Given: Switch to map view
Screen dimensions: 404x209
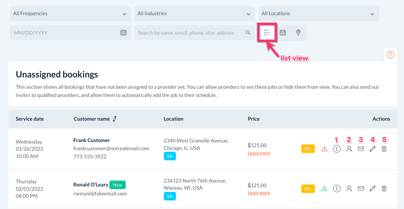Looking at the screenshot, I should 298,33.
